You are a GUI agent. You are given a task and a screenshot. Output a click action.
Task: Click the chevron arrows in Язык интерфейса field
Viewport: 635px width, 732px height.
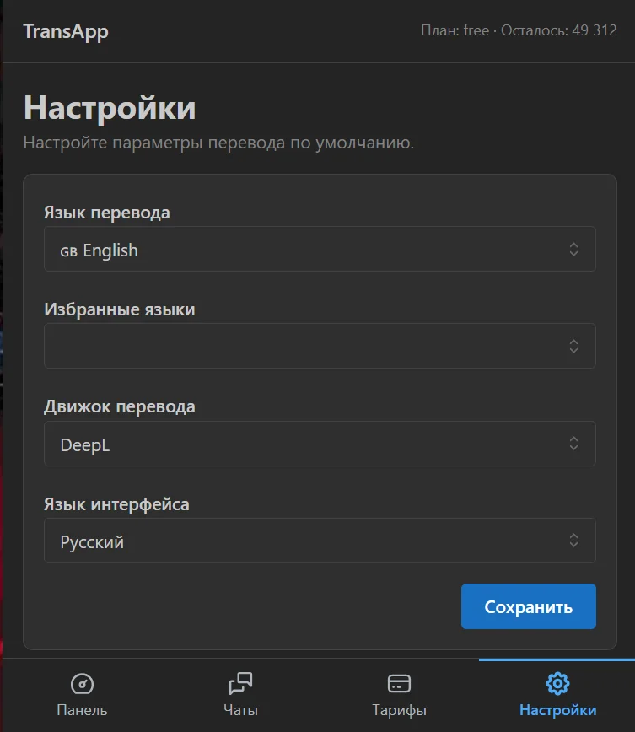[573, 540]
